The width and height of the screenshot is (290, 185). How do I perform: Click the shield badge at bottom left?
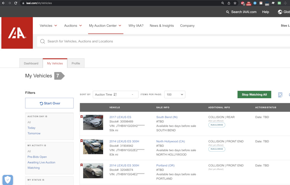coord(8,180)
